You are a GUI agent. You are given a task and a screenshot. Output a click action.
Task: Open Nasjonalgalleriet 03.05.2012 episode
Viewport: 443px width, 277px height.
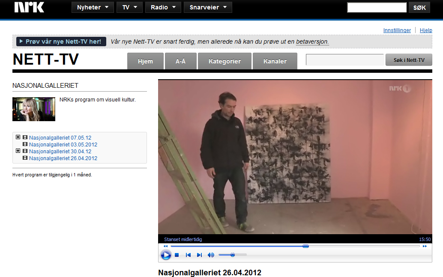point(63,145)
